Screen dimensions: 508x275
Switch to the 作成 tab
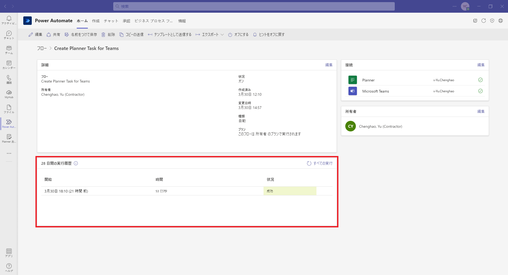[96, 21]
